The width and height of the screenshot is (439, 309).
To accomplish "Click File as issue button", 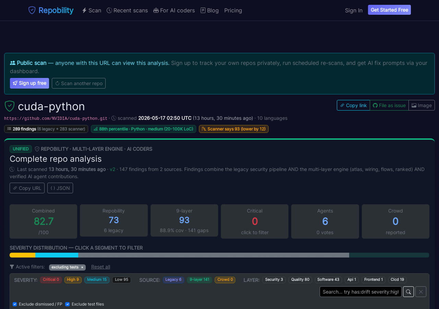I will pos(389,105).
